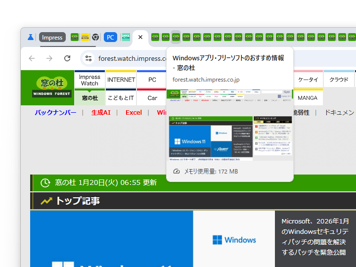This screenshot has width=356, height=267.
Task: Open the site information tune icon
Action: point(89,58)
